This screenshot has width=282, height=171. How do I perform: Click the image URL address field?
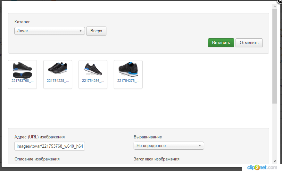(50, 146)
